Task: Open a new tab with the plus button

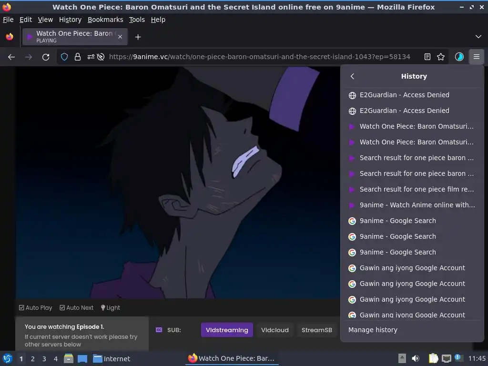Action: [x=138, y=37]
